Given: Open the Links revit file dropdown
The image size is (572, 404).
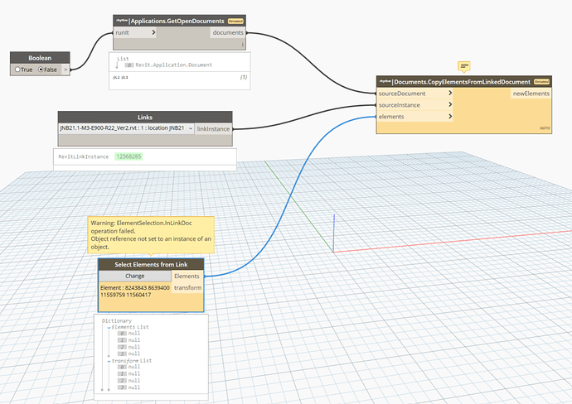Looking at the screenshot, I should click(191, 128).
